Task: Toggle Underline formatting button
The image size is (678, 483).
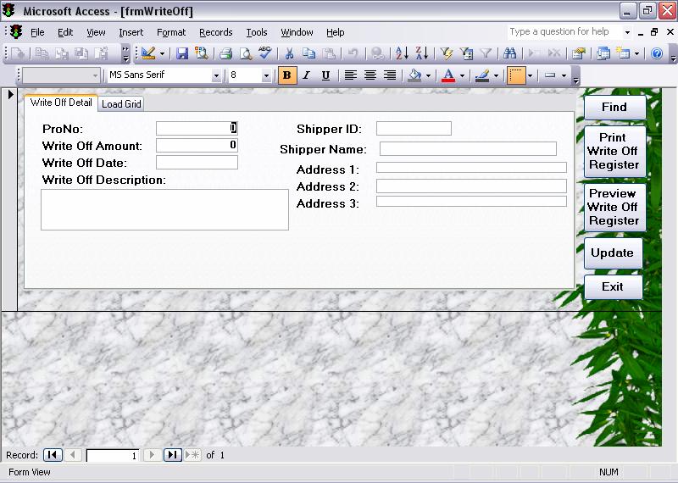Action: pos(325,75)
